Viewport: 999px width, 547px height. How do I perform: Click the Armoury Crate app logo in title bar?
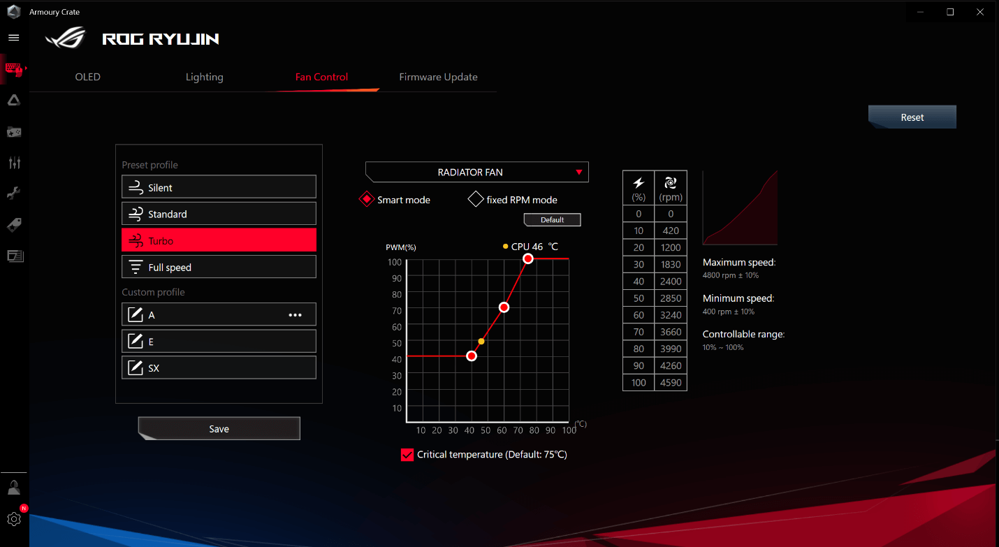14,12
